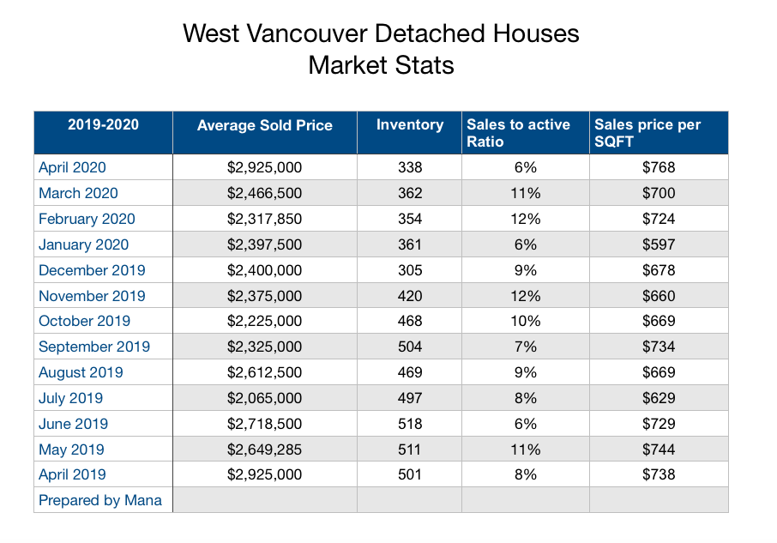Screen dimensions: 777x543
Task: Click the chart title West Vancouver Detached Houses
Action: tap(382, 33)
